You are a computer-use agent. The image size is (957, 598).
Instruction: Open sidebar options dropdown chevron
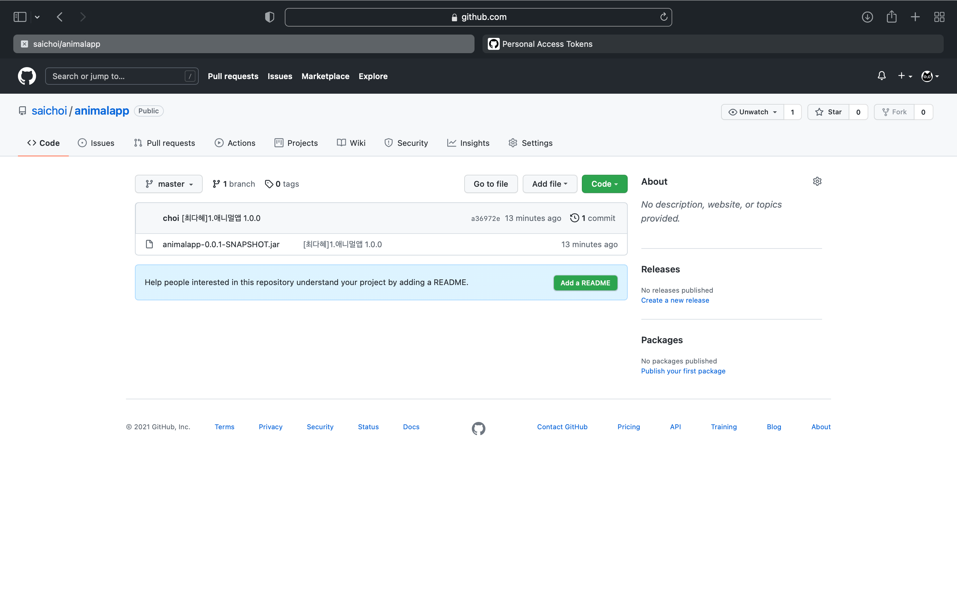coord(37,17)
